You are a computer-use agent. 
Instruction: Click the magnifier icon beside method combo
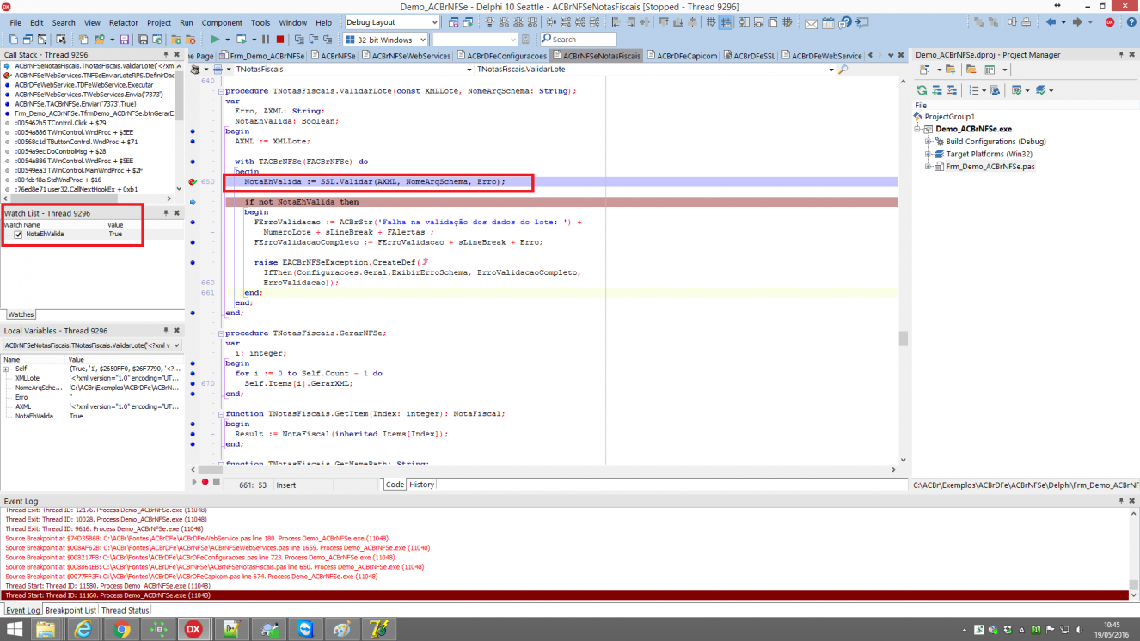(x=843, y=70)
